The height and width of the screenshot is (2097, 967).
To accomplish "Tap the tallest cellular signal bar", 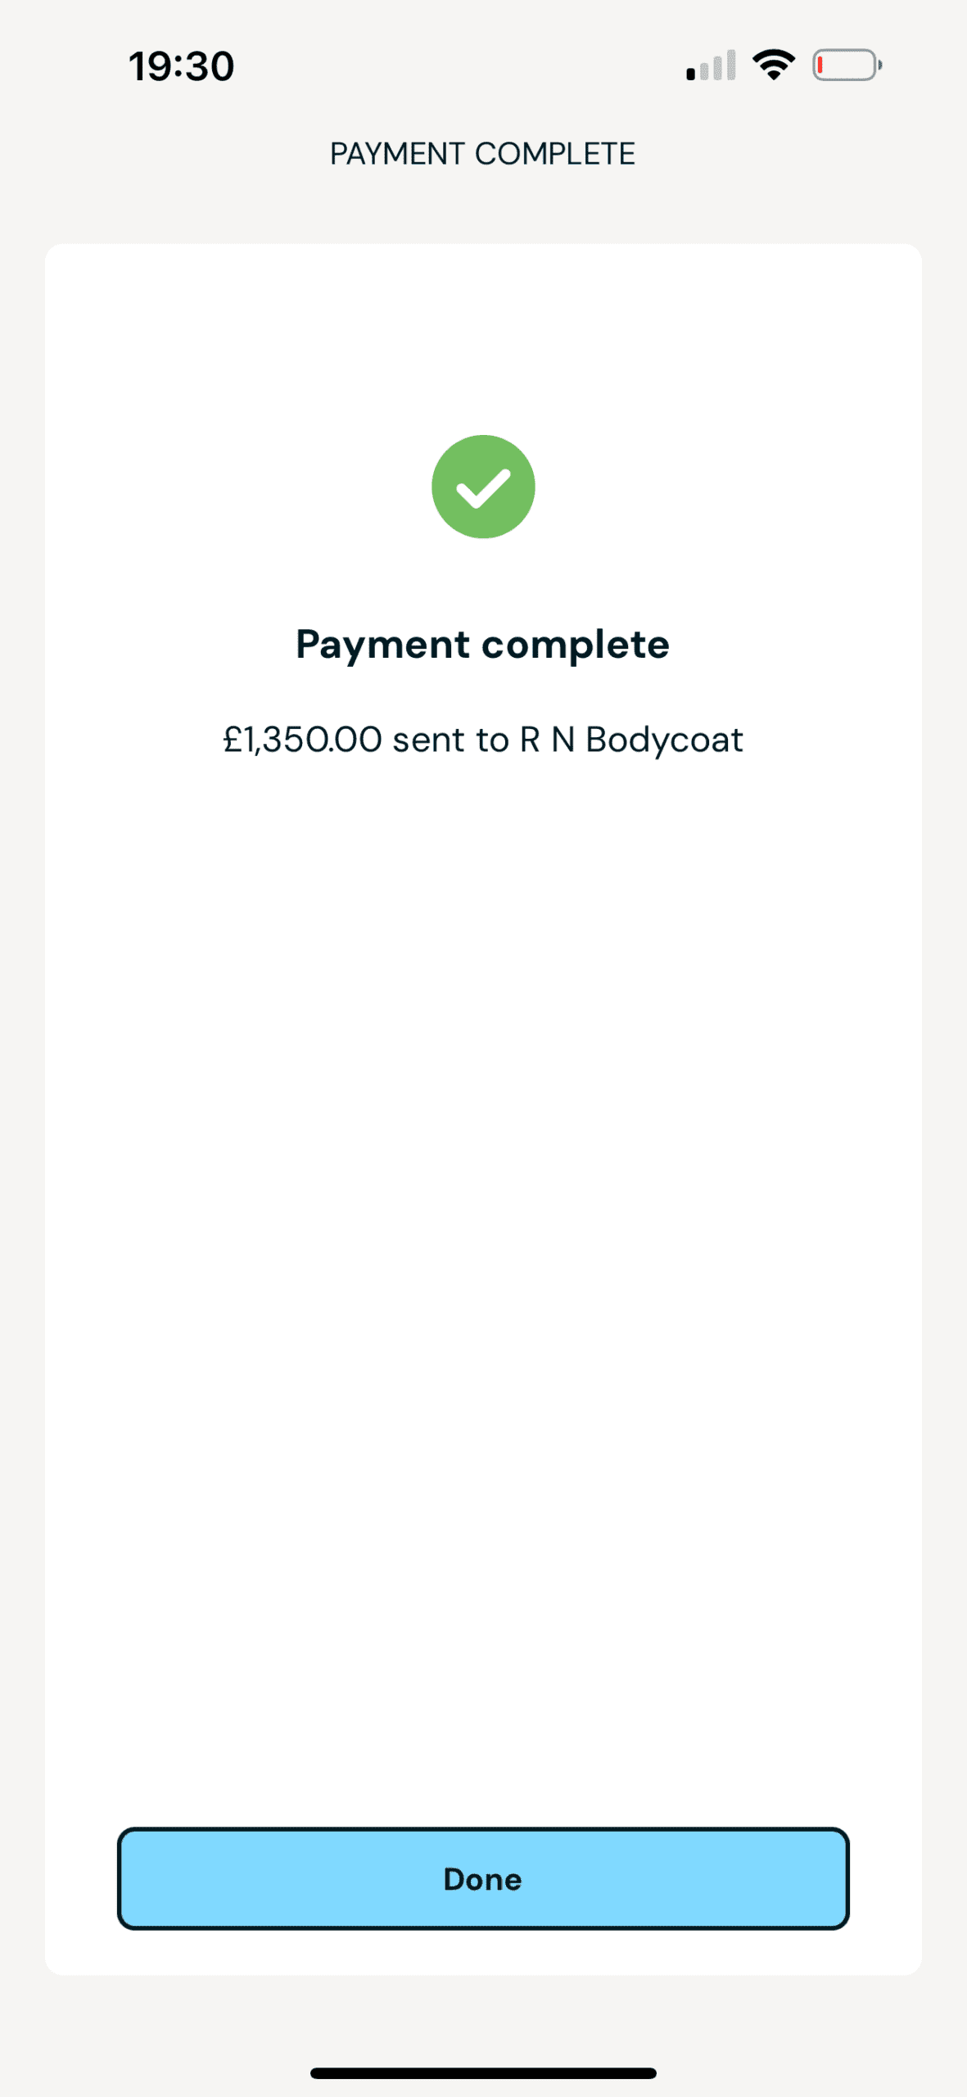I will (x=731, y=65).
